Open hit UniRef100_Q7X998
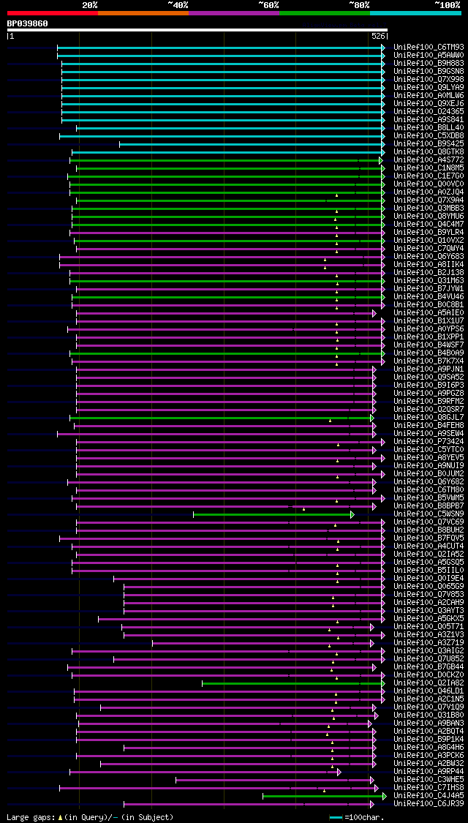This screenshot has width=468, height=823. click(x=429, y=79)
